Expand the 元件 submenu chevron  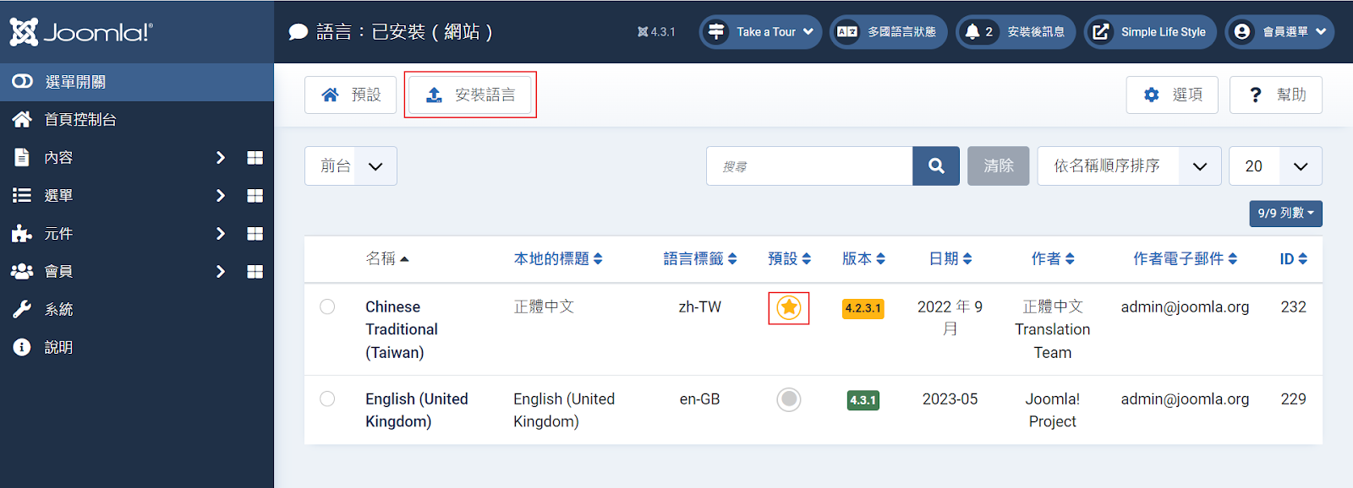coord(221,234)
